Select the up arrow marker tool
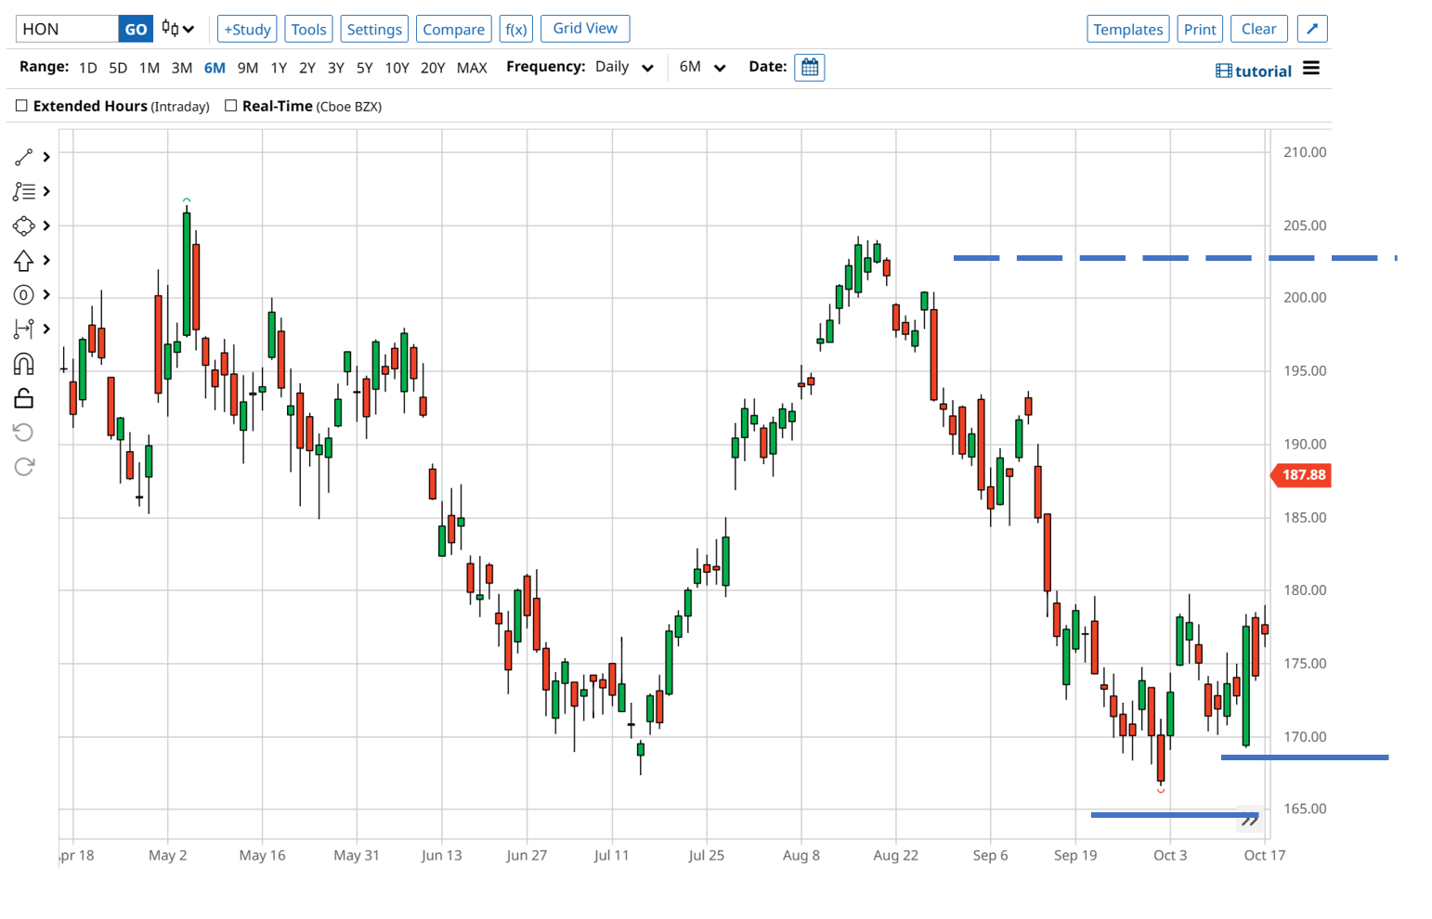 point(24,261)
